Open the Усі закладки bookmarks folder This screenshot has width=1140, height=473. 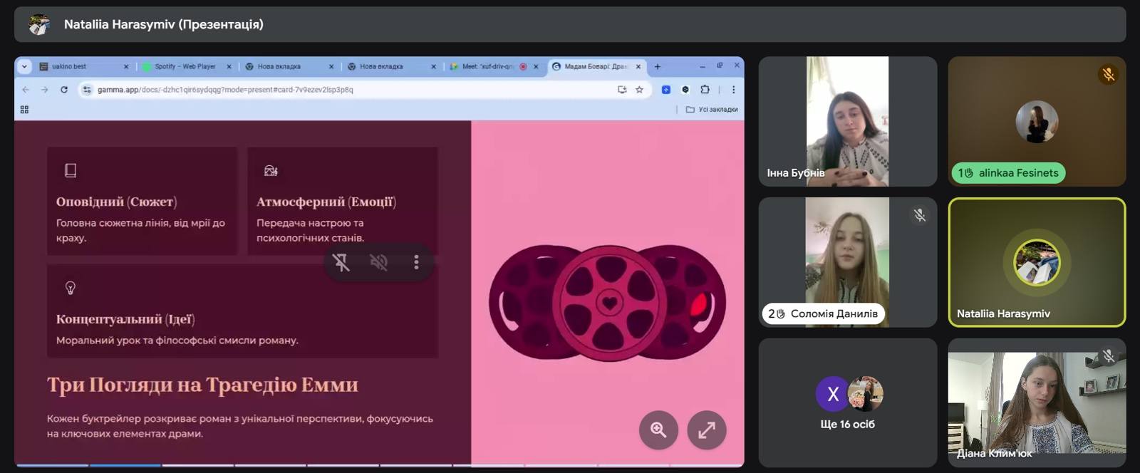click(x=712, y=110)
